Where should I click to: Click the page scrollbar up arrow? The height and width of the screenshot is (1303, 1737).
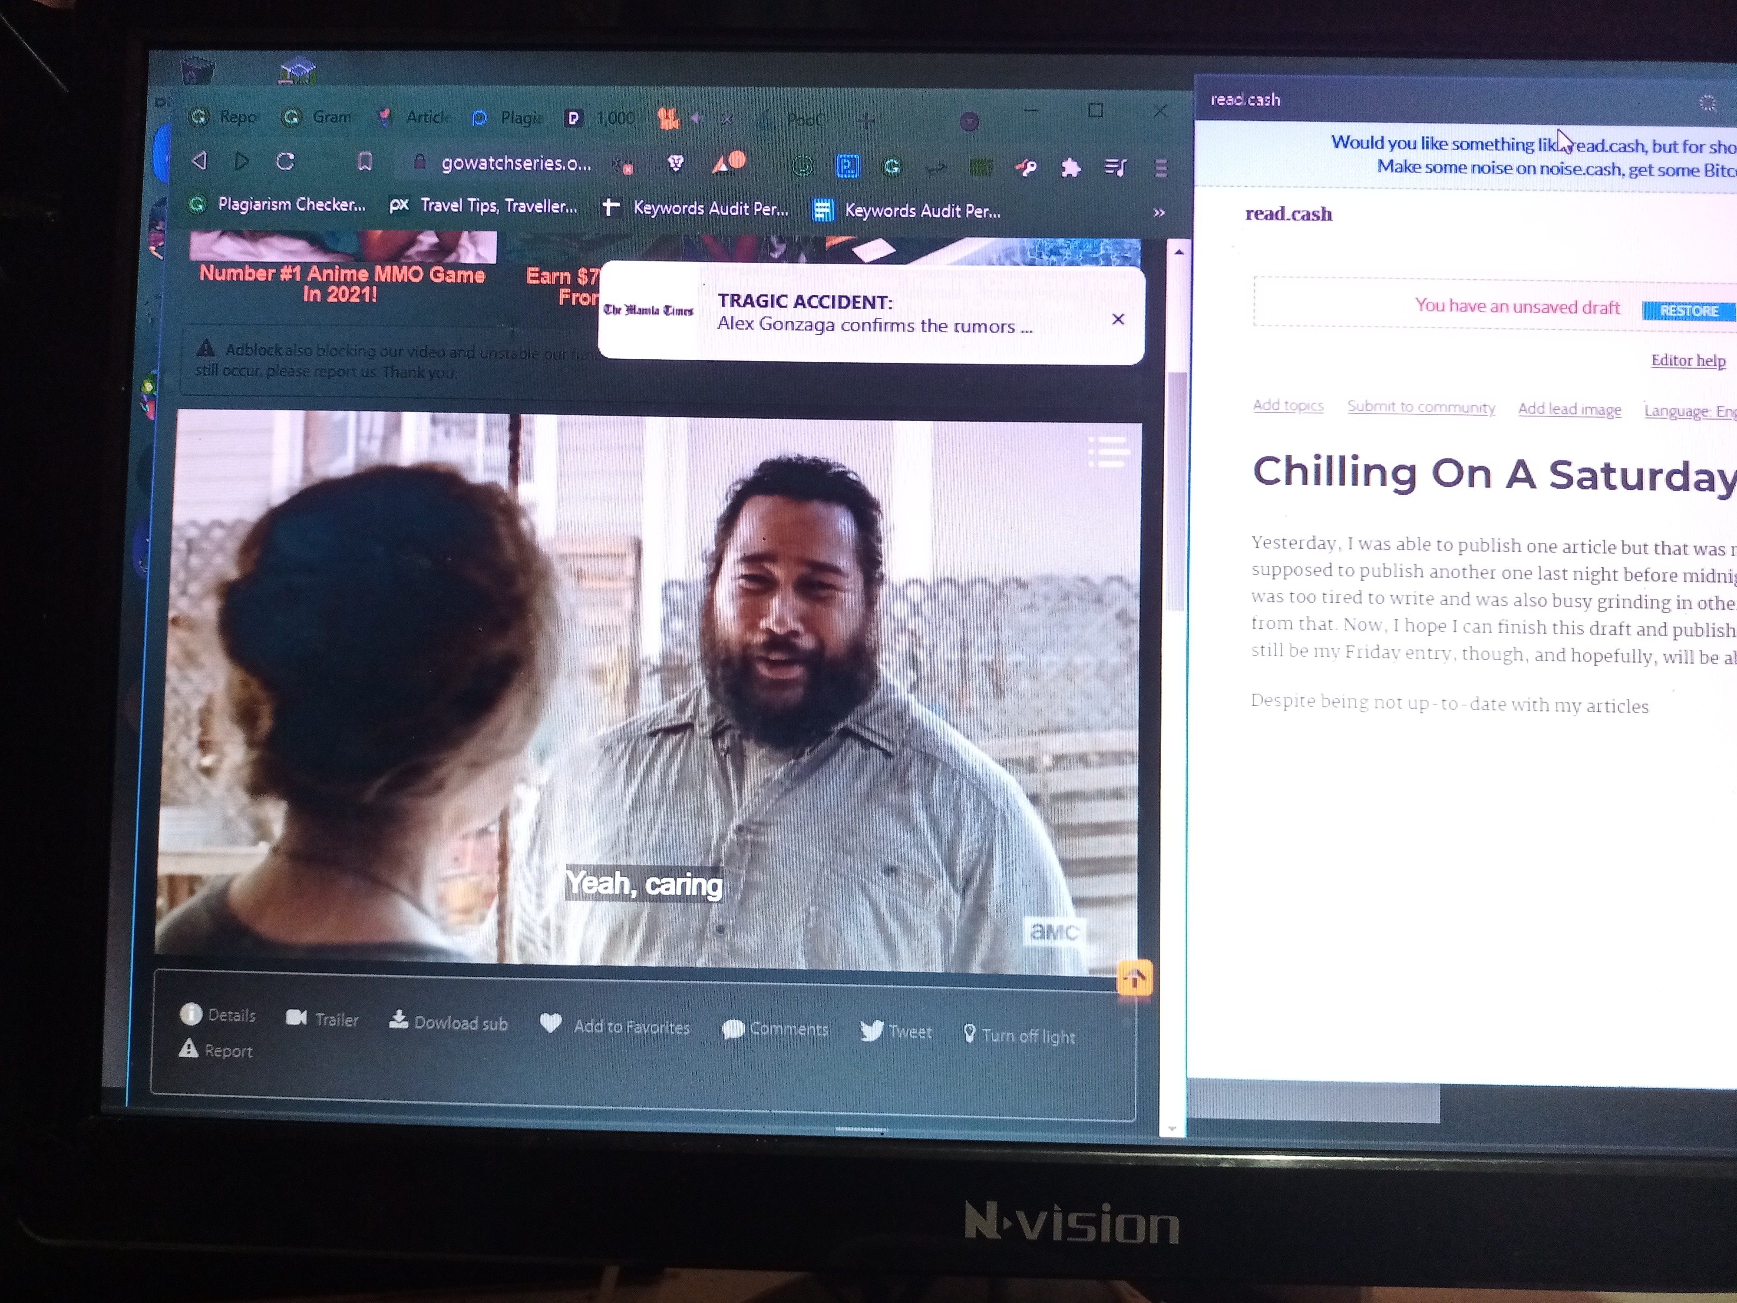[1179, 252]
